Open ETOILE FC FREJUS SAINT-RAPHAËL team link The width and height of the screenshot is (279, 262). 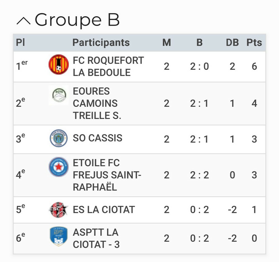coord(107,175)
